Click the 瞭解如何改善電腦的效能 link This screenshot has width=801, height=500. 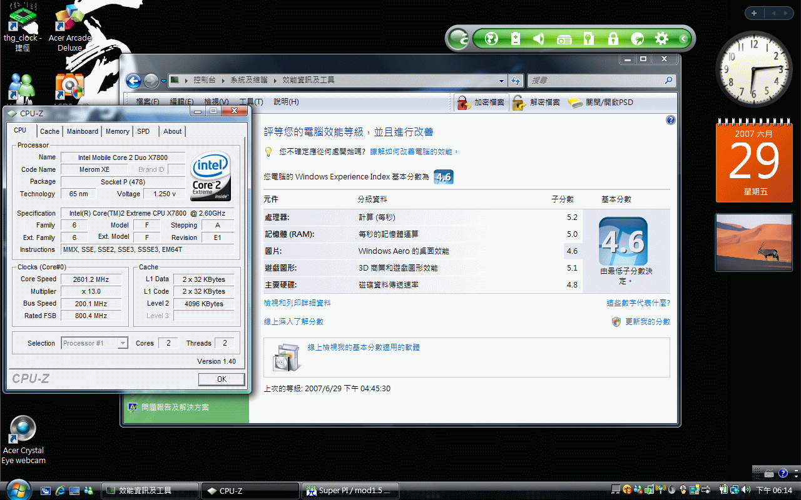[414, 152]
